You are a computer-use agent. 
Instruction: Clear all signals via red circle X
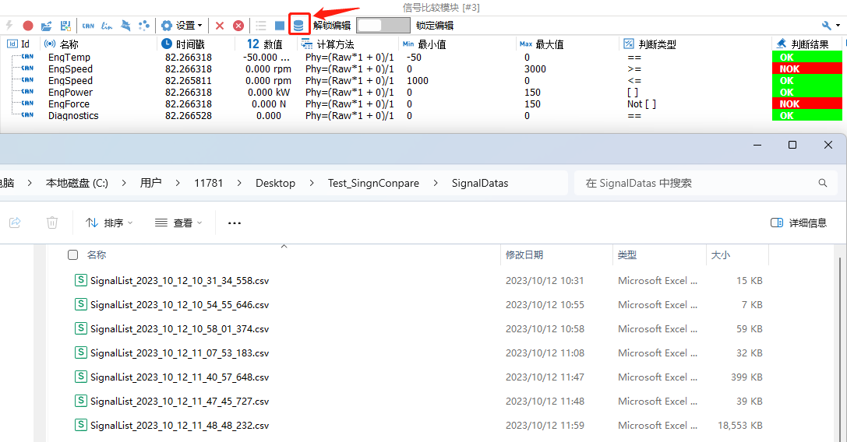[x=238, y=26]
